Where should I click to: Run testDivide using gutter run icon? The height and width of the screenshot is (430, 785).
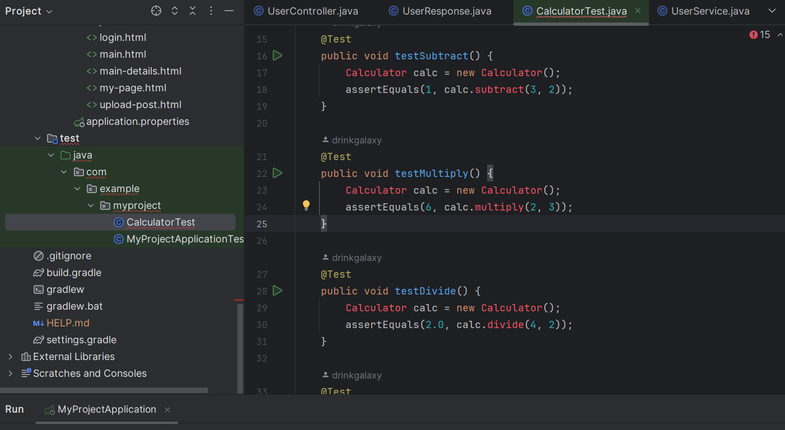click(x=277, y=291)
